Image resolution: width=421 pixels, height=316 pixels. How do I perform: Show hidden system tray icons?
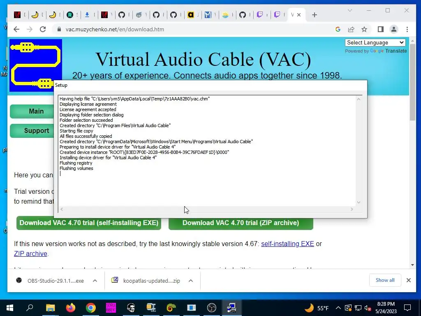pyautogui.click(x=338, y=308)
